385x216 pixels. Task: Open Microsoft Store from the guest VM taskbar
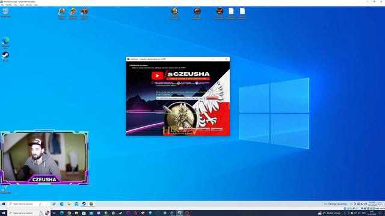[x=76, y=204]
